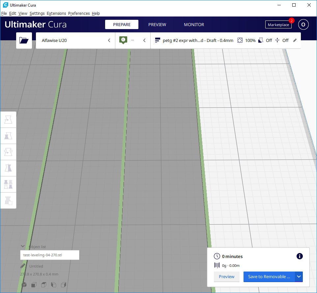
Task: Open the Edit menu
Action: pos(13,13)
